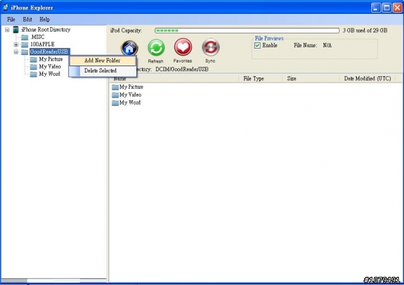Open Favorites with the heart icon
Viewport: 404px width, 285px height.
[x=183, y=47]
